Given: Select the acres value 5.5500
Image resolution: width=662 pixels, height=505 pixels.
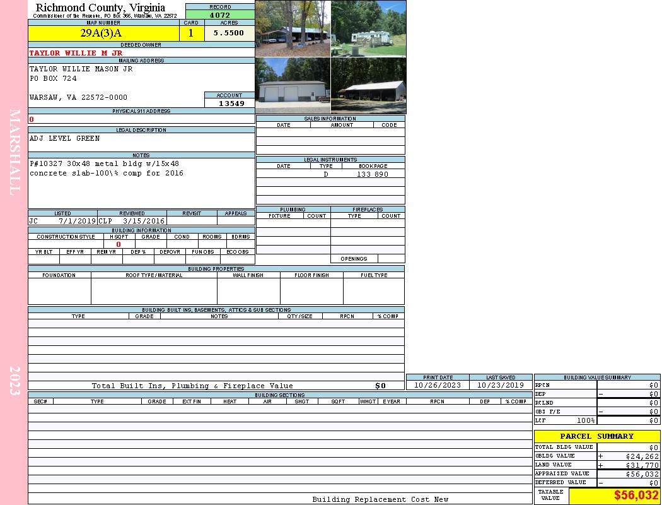Looking at the screenshot, I should (x=229, y=33).
